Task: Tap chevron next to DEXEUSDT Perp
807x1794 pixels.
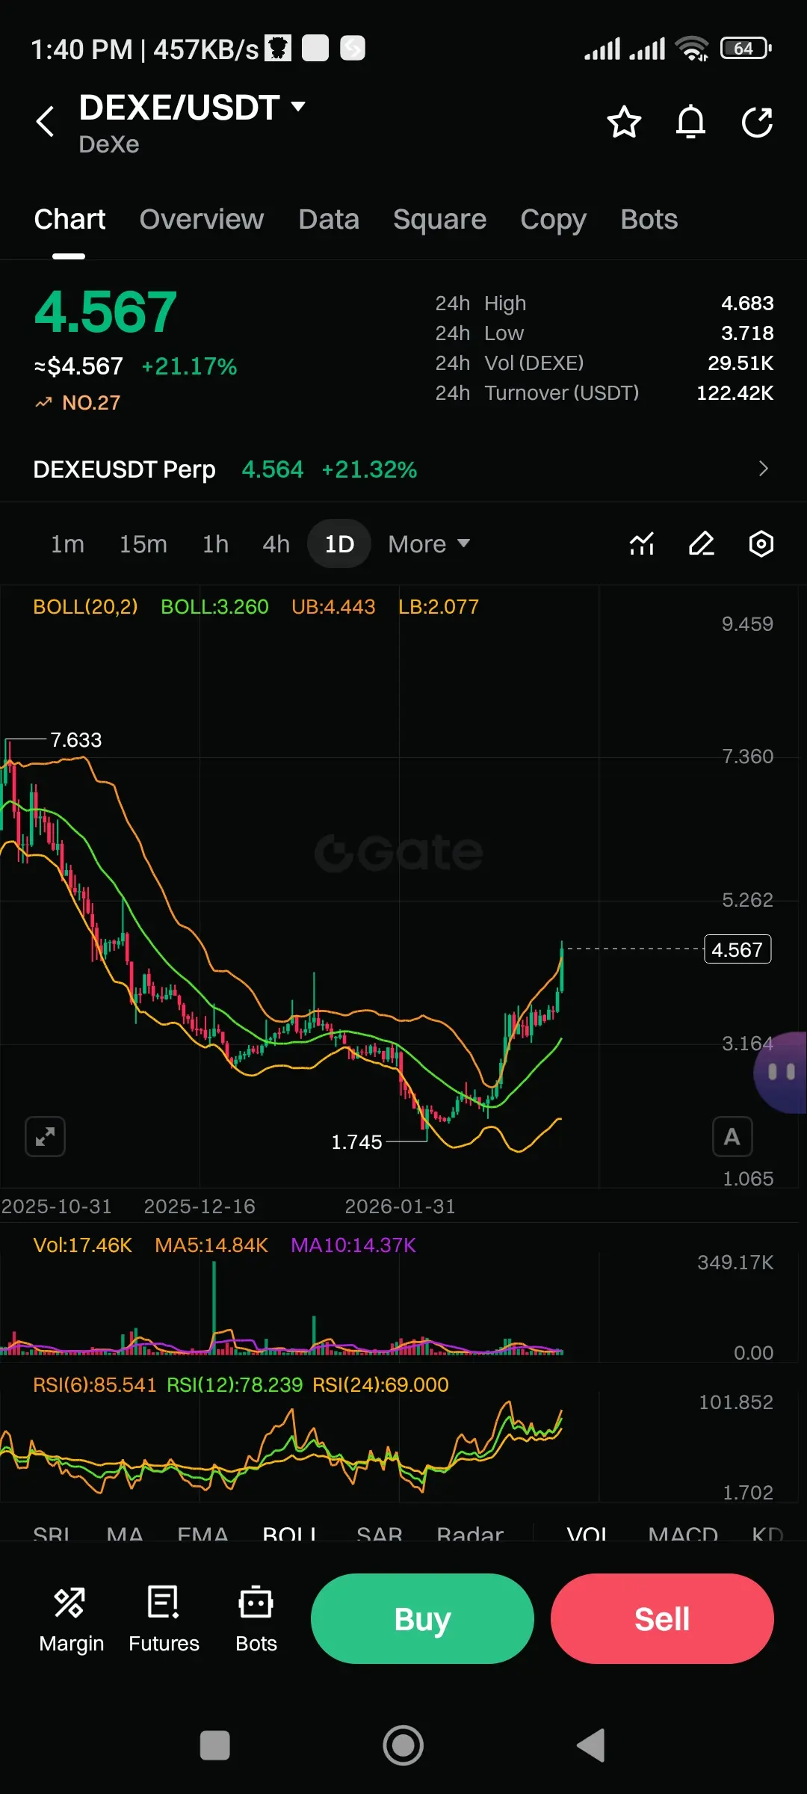Action: (x=763, y=469)
